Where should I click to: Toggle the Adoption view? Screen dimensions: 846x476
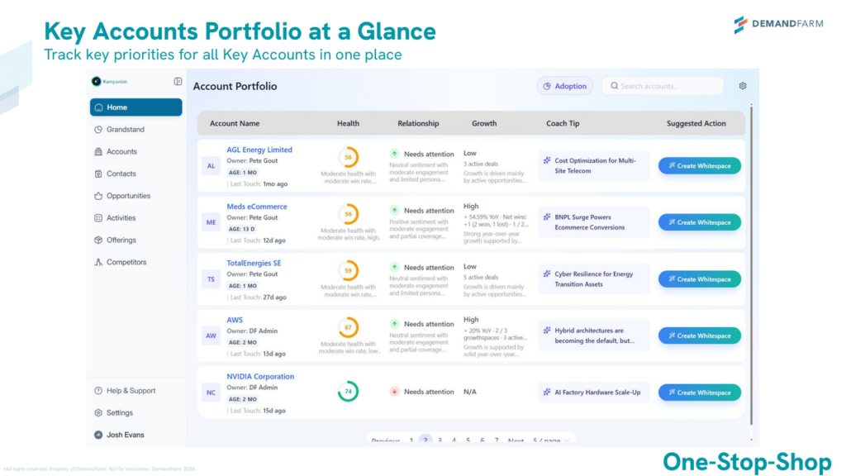(564, 85)
